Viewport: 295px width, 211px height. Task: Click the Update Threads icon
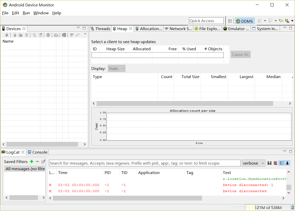point(34,35)
